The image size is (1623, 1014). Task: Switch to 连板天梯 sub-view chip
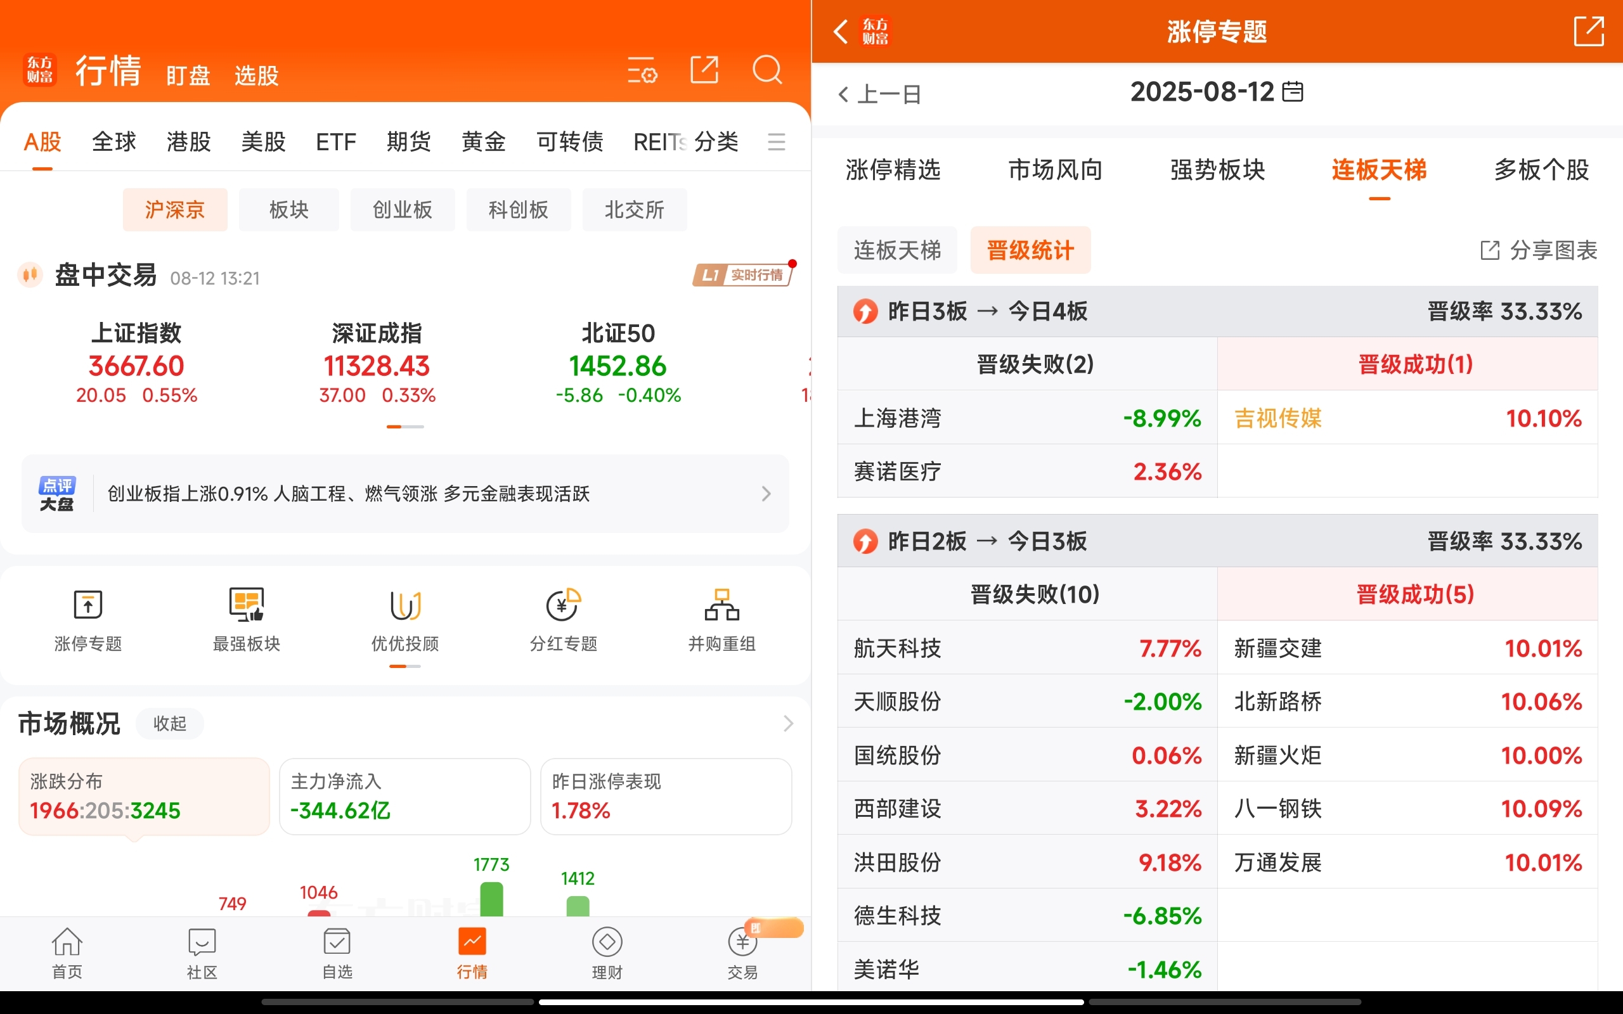tap(897, 250)
